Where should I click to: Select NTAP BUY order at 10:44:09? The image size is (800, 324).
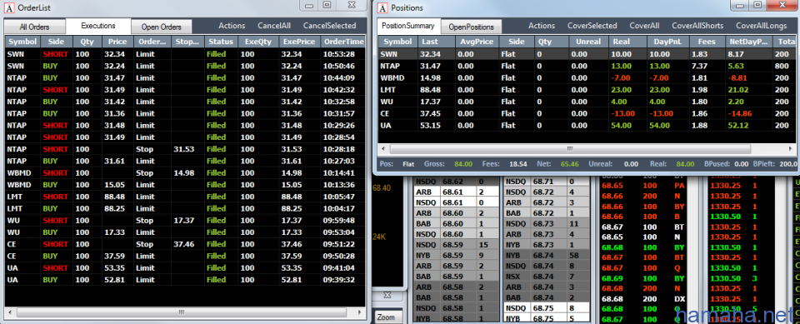click(185, 77)
